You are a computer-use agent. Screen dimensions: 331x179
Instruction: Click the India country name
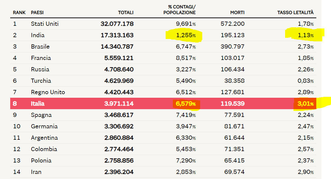[x=38, y=35]
